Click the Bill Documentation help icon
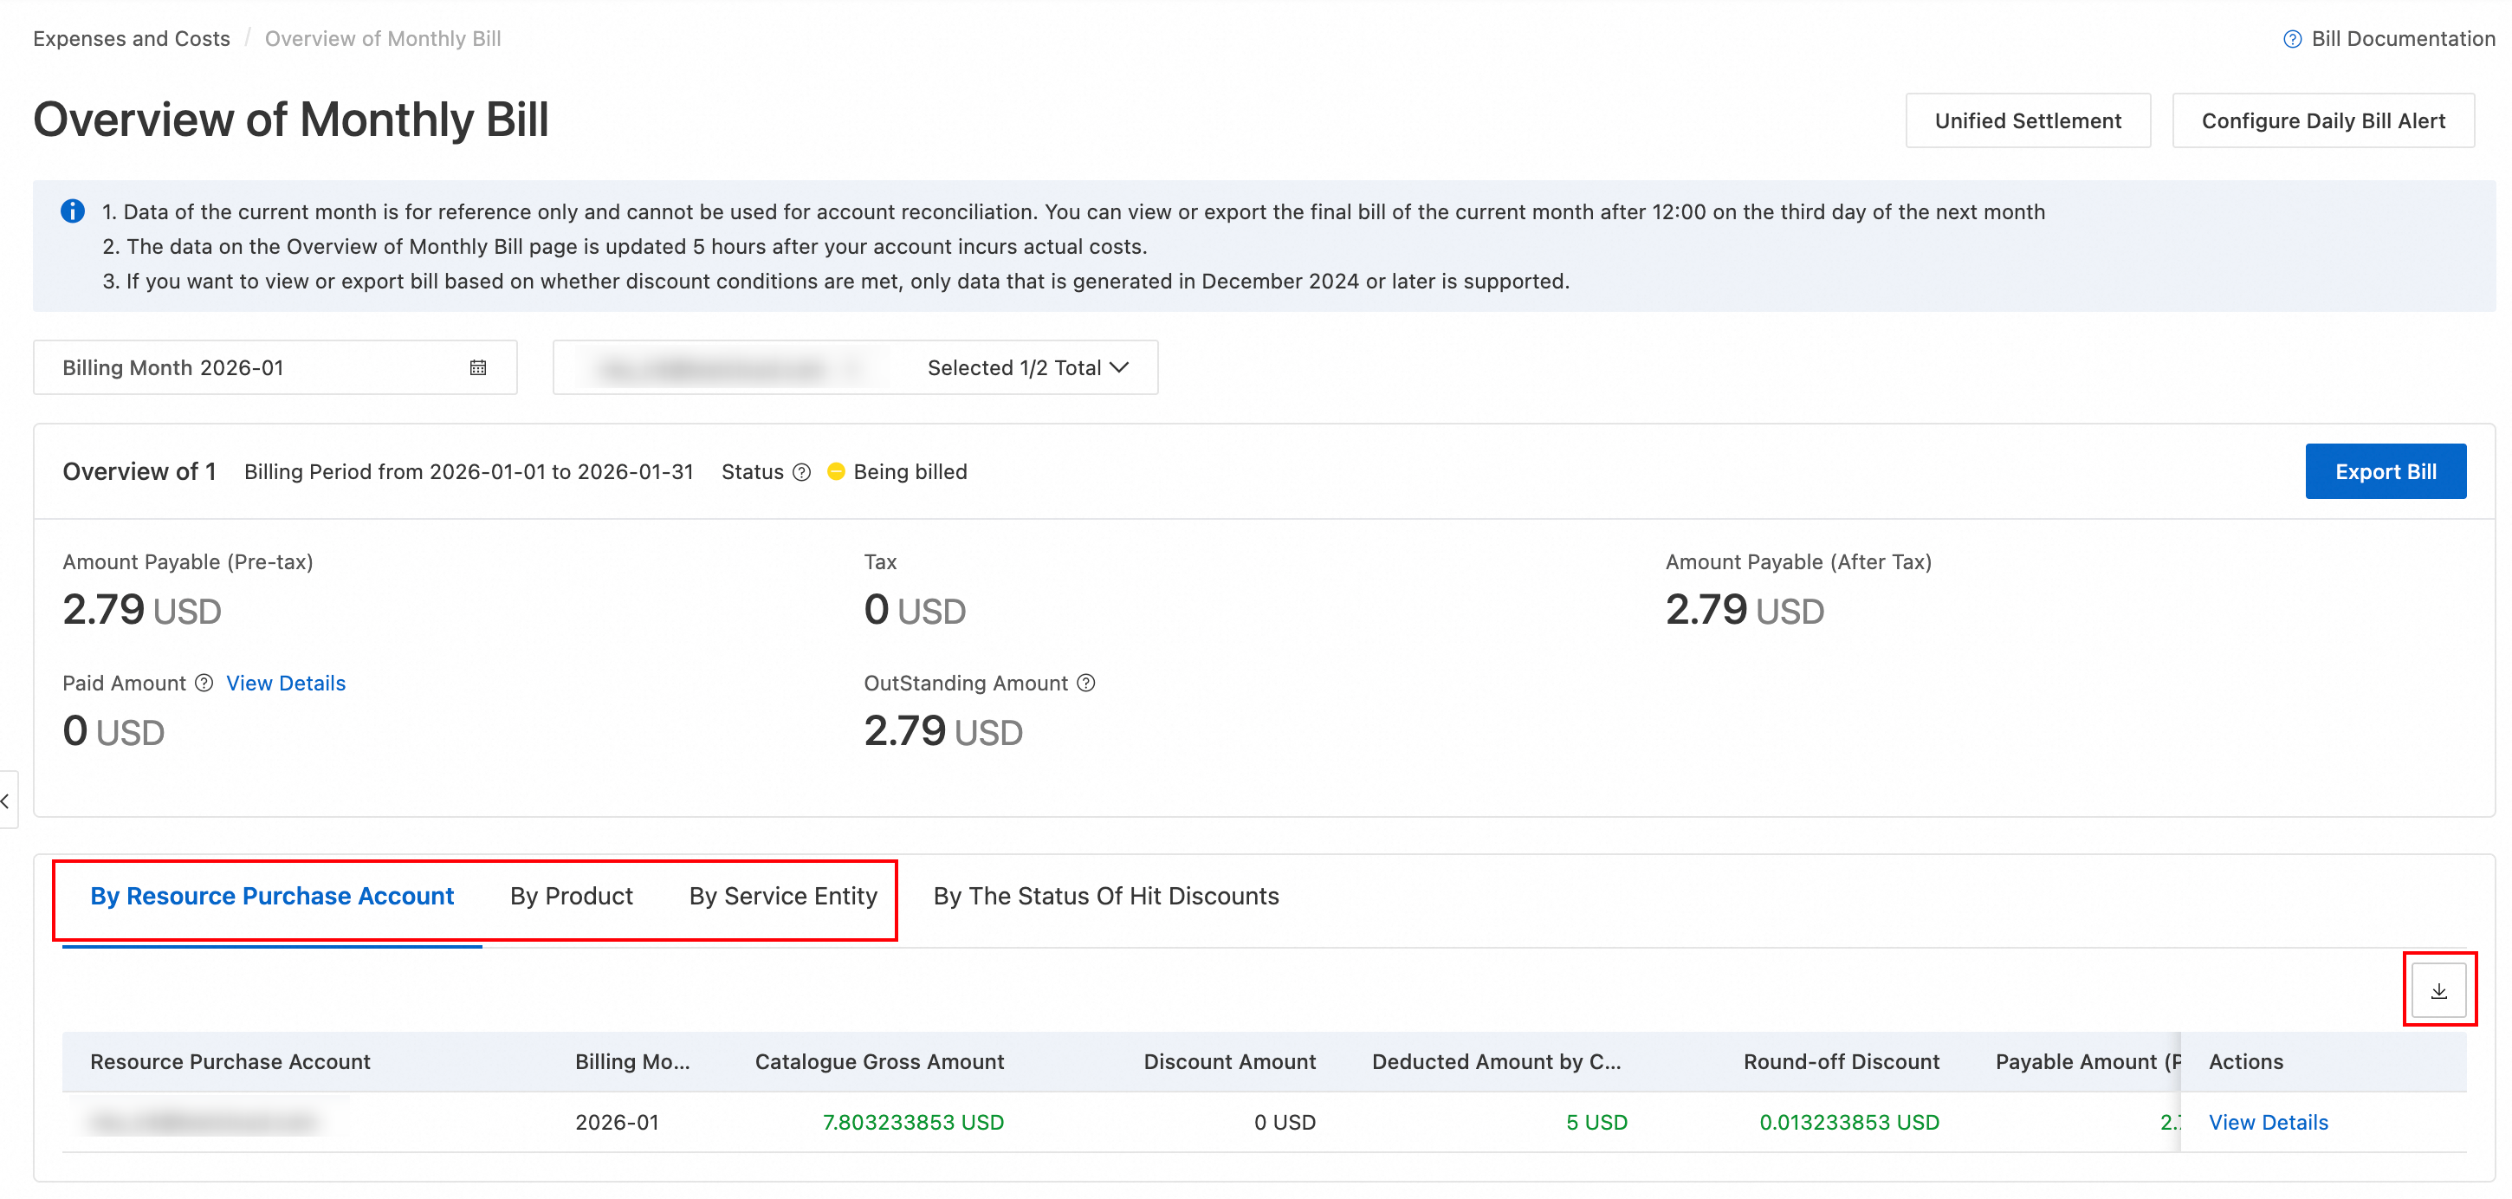This screenshot has width=2512, height=1199. (2292, 39)
